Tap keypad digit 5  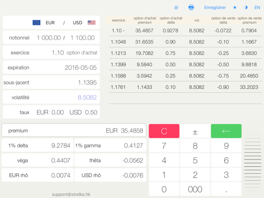click(x=195, y=160)
